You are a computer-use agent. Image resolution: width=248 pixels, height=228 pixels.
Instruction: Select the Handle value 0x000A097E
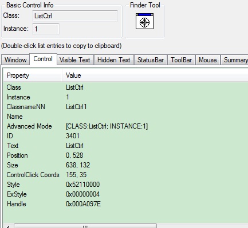[83, 204]
